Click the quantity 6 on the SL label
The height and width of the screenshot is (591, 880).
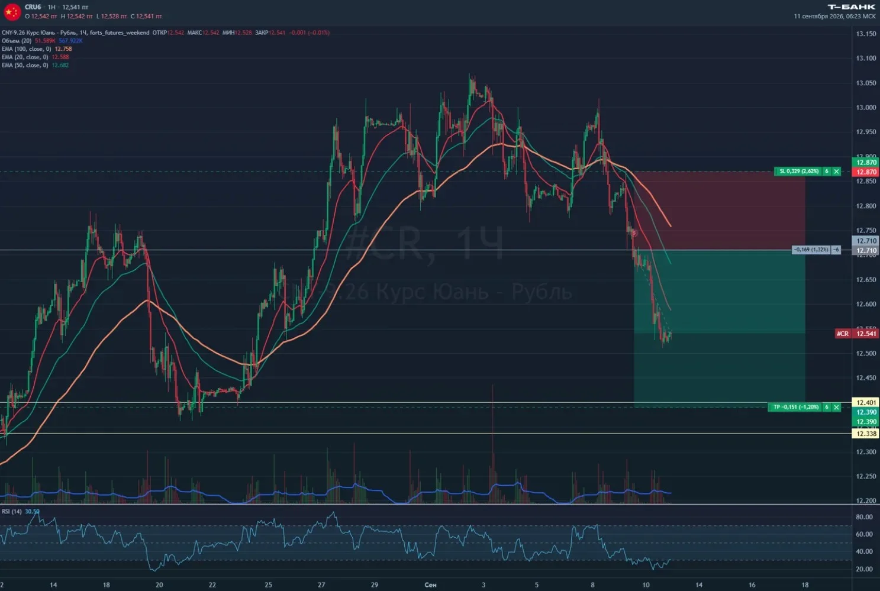tap(827, 172)
